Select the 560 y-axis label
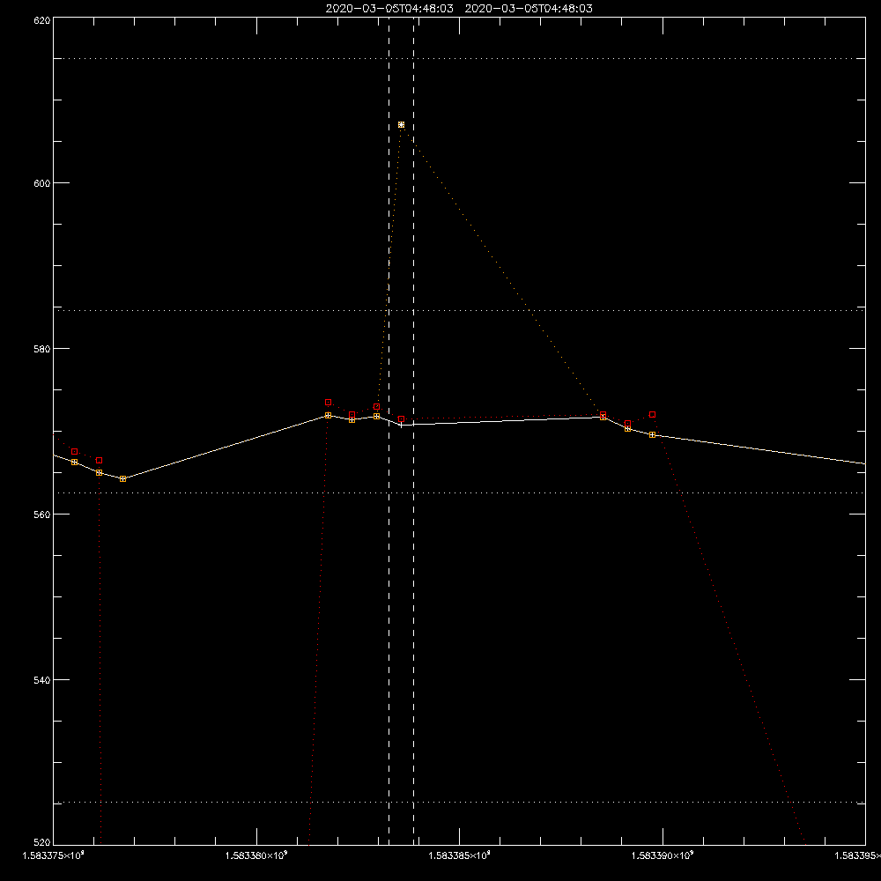The image size is (881, 881). 42,515
